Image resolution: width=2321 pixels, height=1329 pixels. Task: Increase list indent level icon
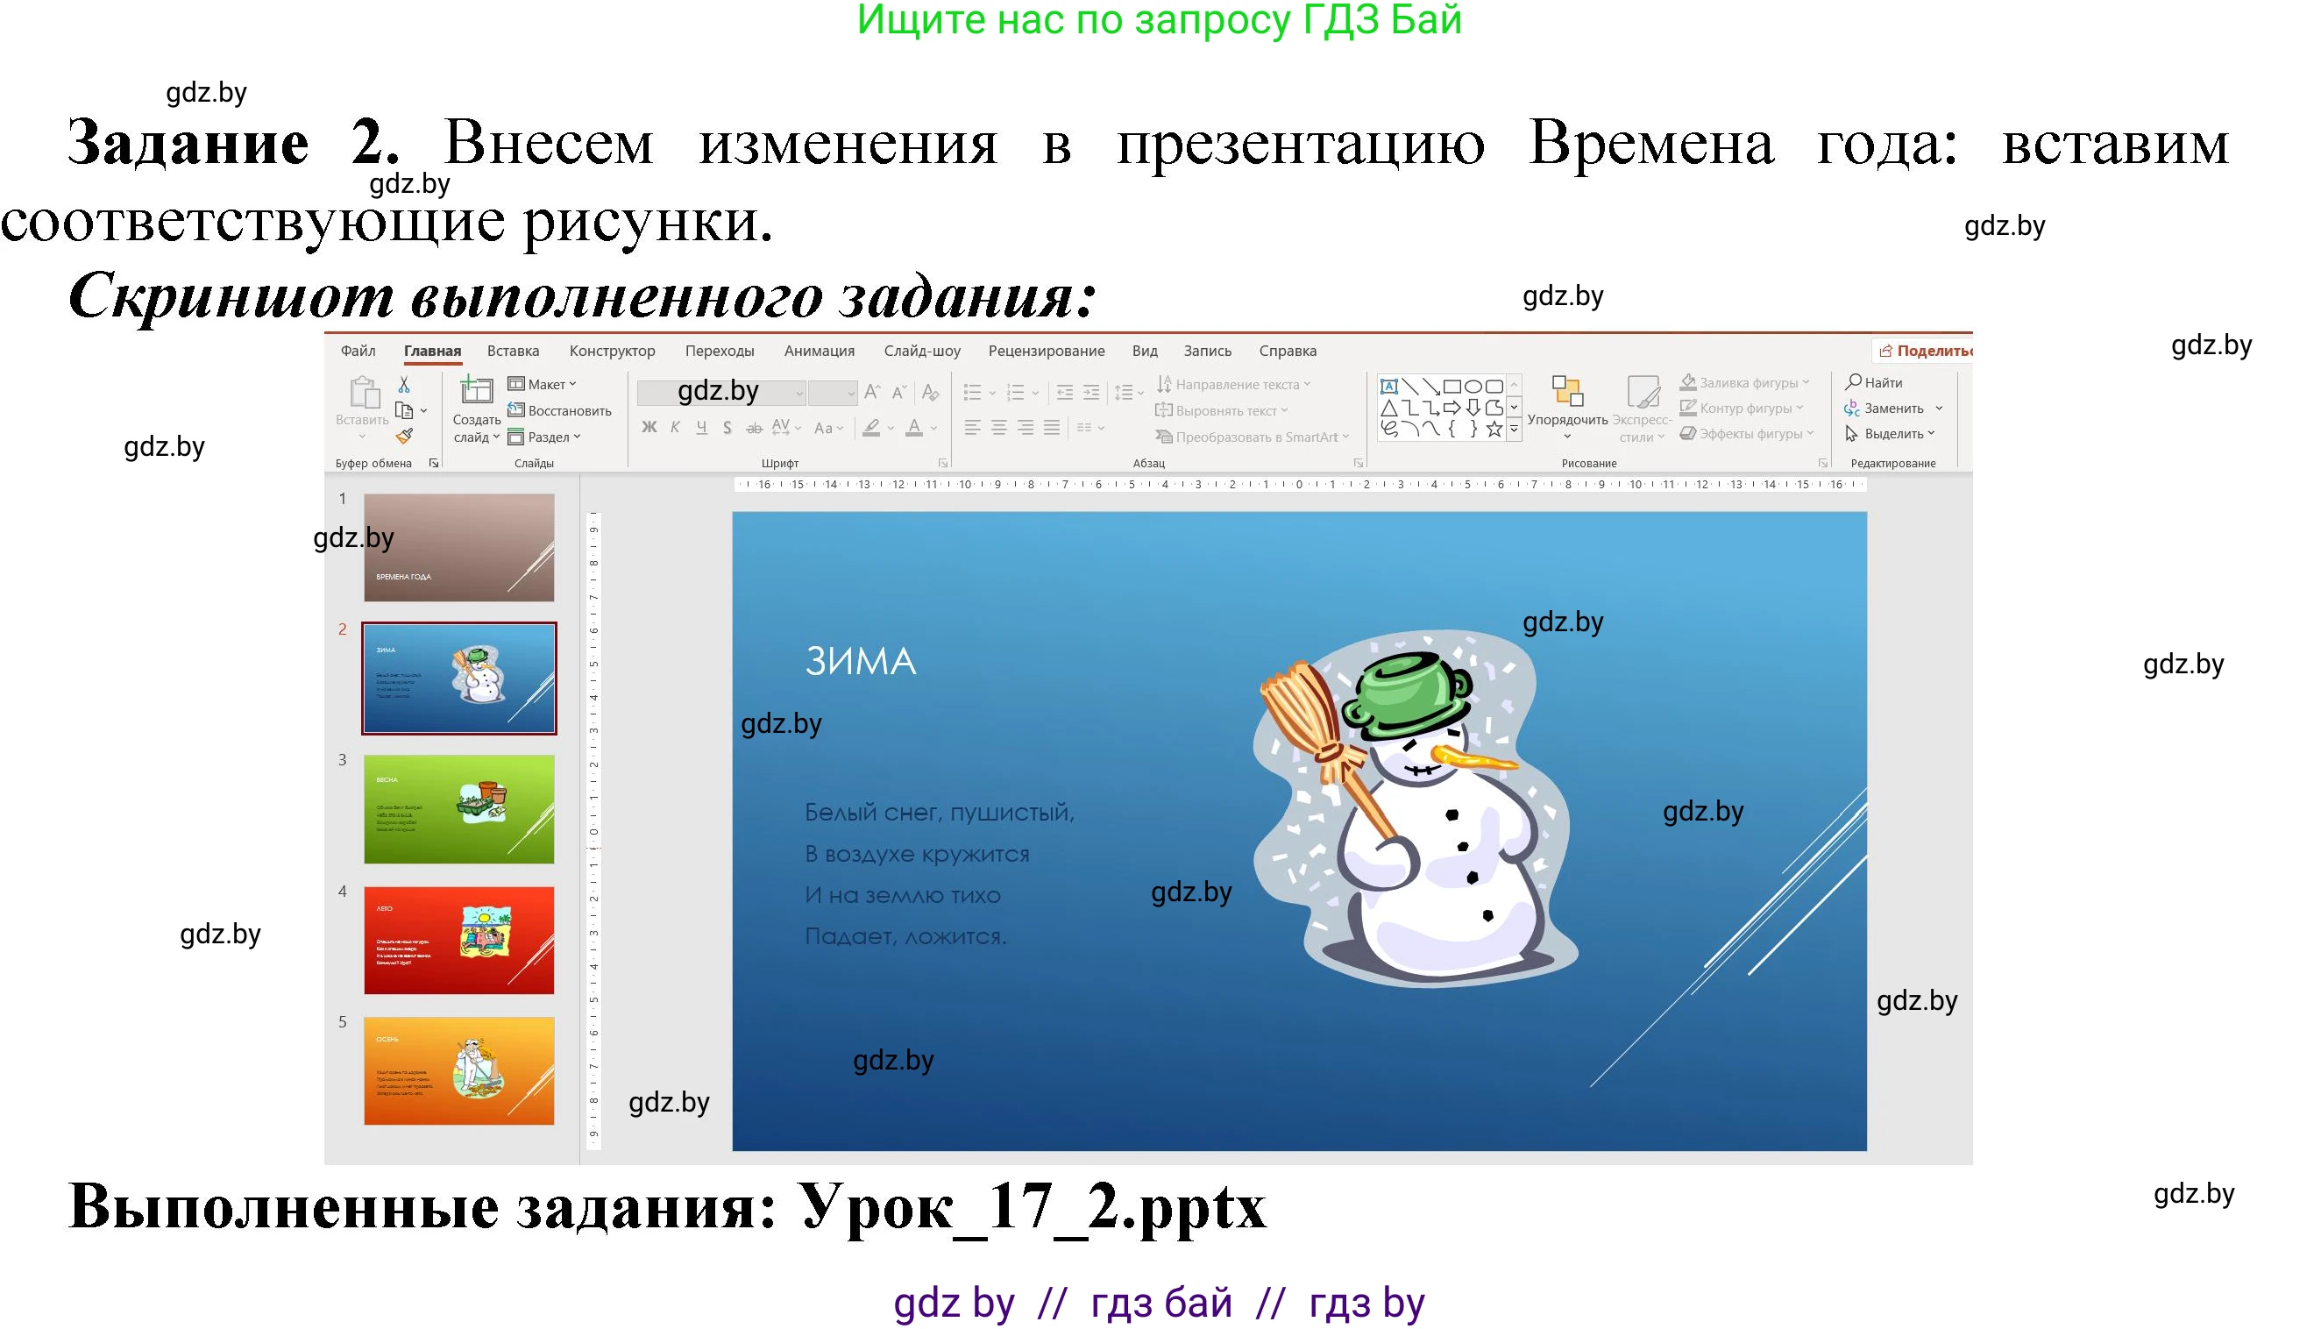[1091, 393]
